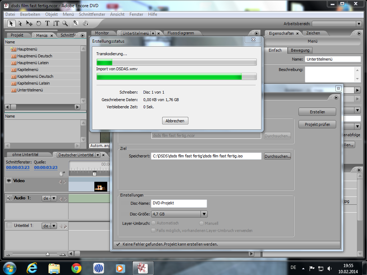Switch to the Bewegung tab
Viewport: 367px width, 275px height.
click(300, 50)
